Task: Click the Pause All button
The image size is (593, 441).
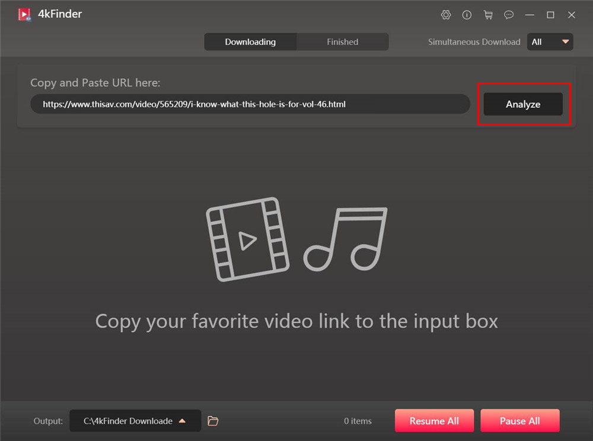Action: point(519,421)
